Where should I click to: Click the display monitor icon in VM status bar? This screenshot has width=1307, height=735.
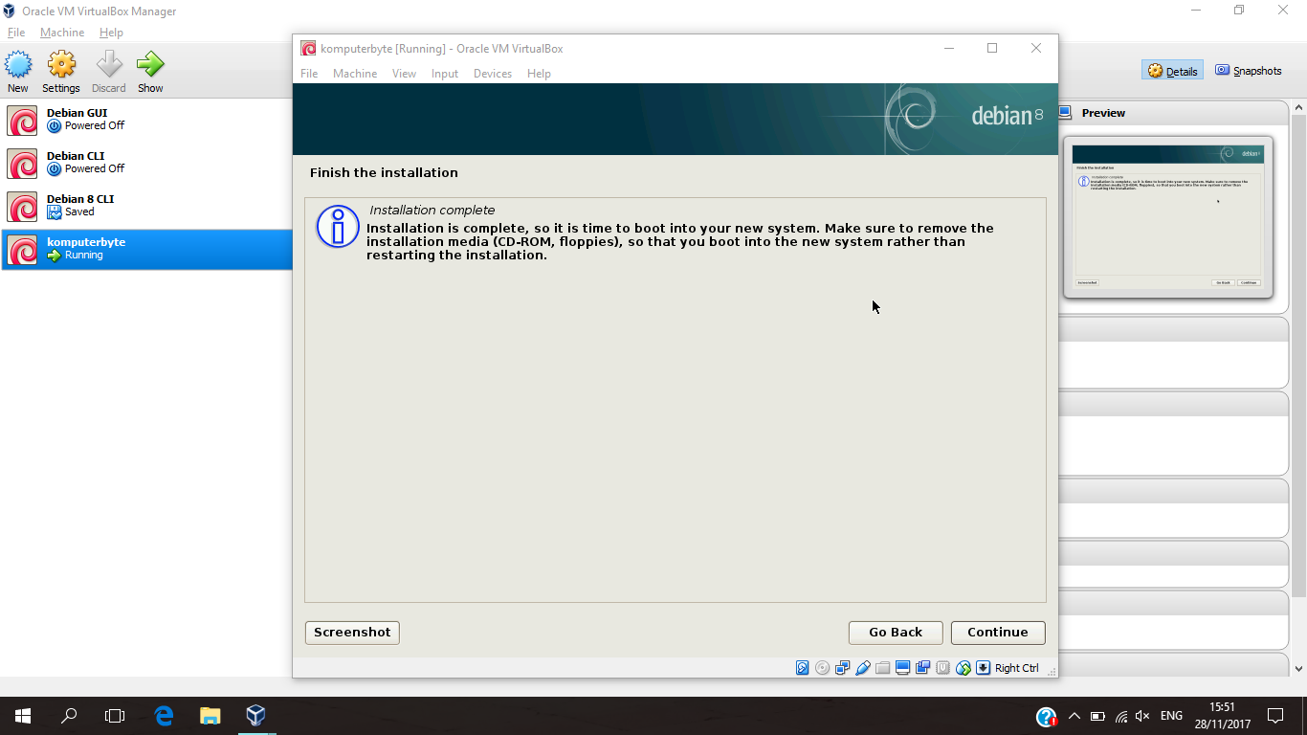pyautogui.click(x=903, y=668)
